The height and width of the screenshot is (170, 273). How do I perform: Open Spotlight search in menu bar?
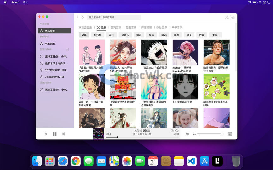click(260, 2)
